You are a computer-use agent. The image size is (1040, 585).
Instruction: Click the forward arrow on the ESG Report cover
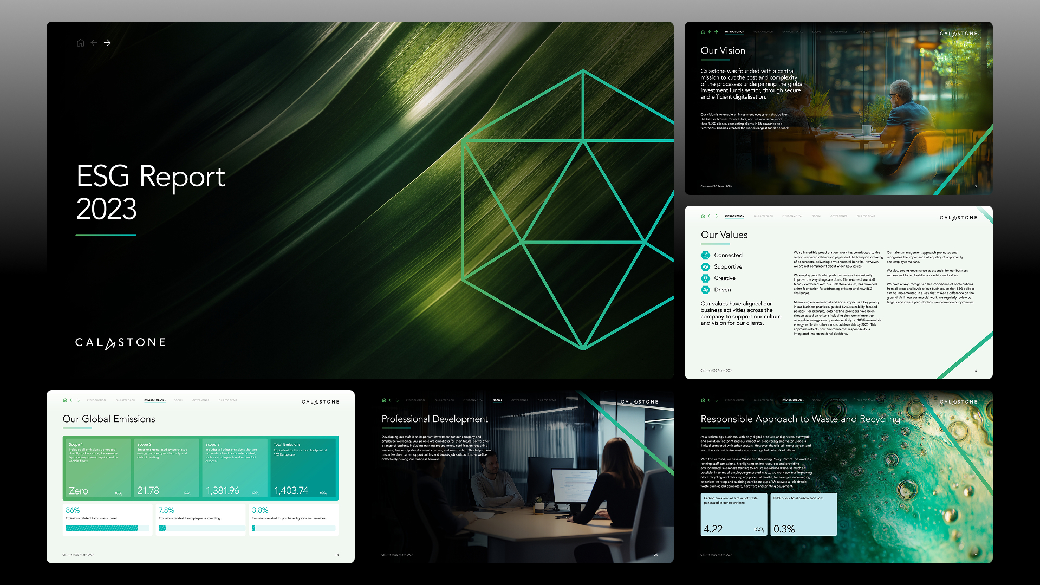[107, 43]
